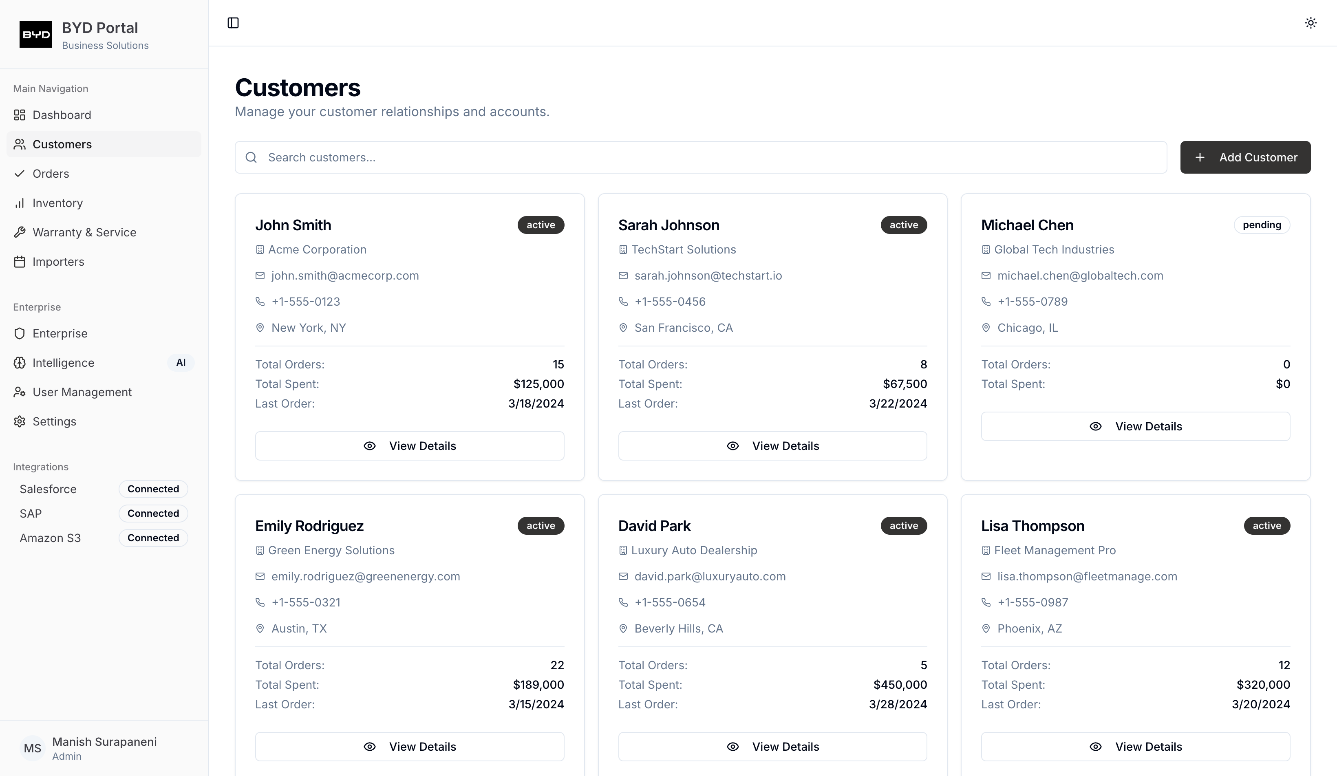Click Amazon S3 Connected badge

[153, 538]
